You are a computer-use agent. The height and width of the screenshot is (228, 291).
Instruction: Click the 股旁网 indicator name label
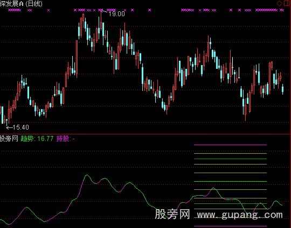[9, 139]
